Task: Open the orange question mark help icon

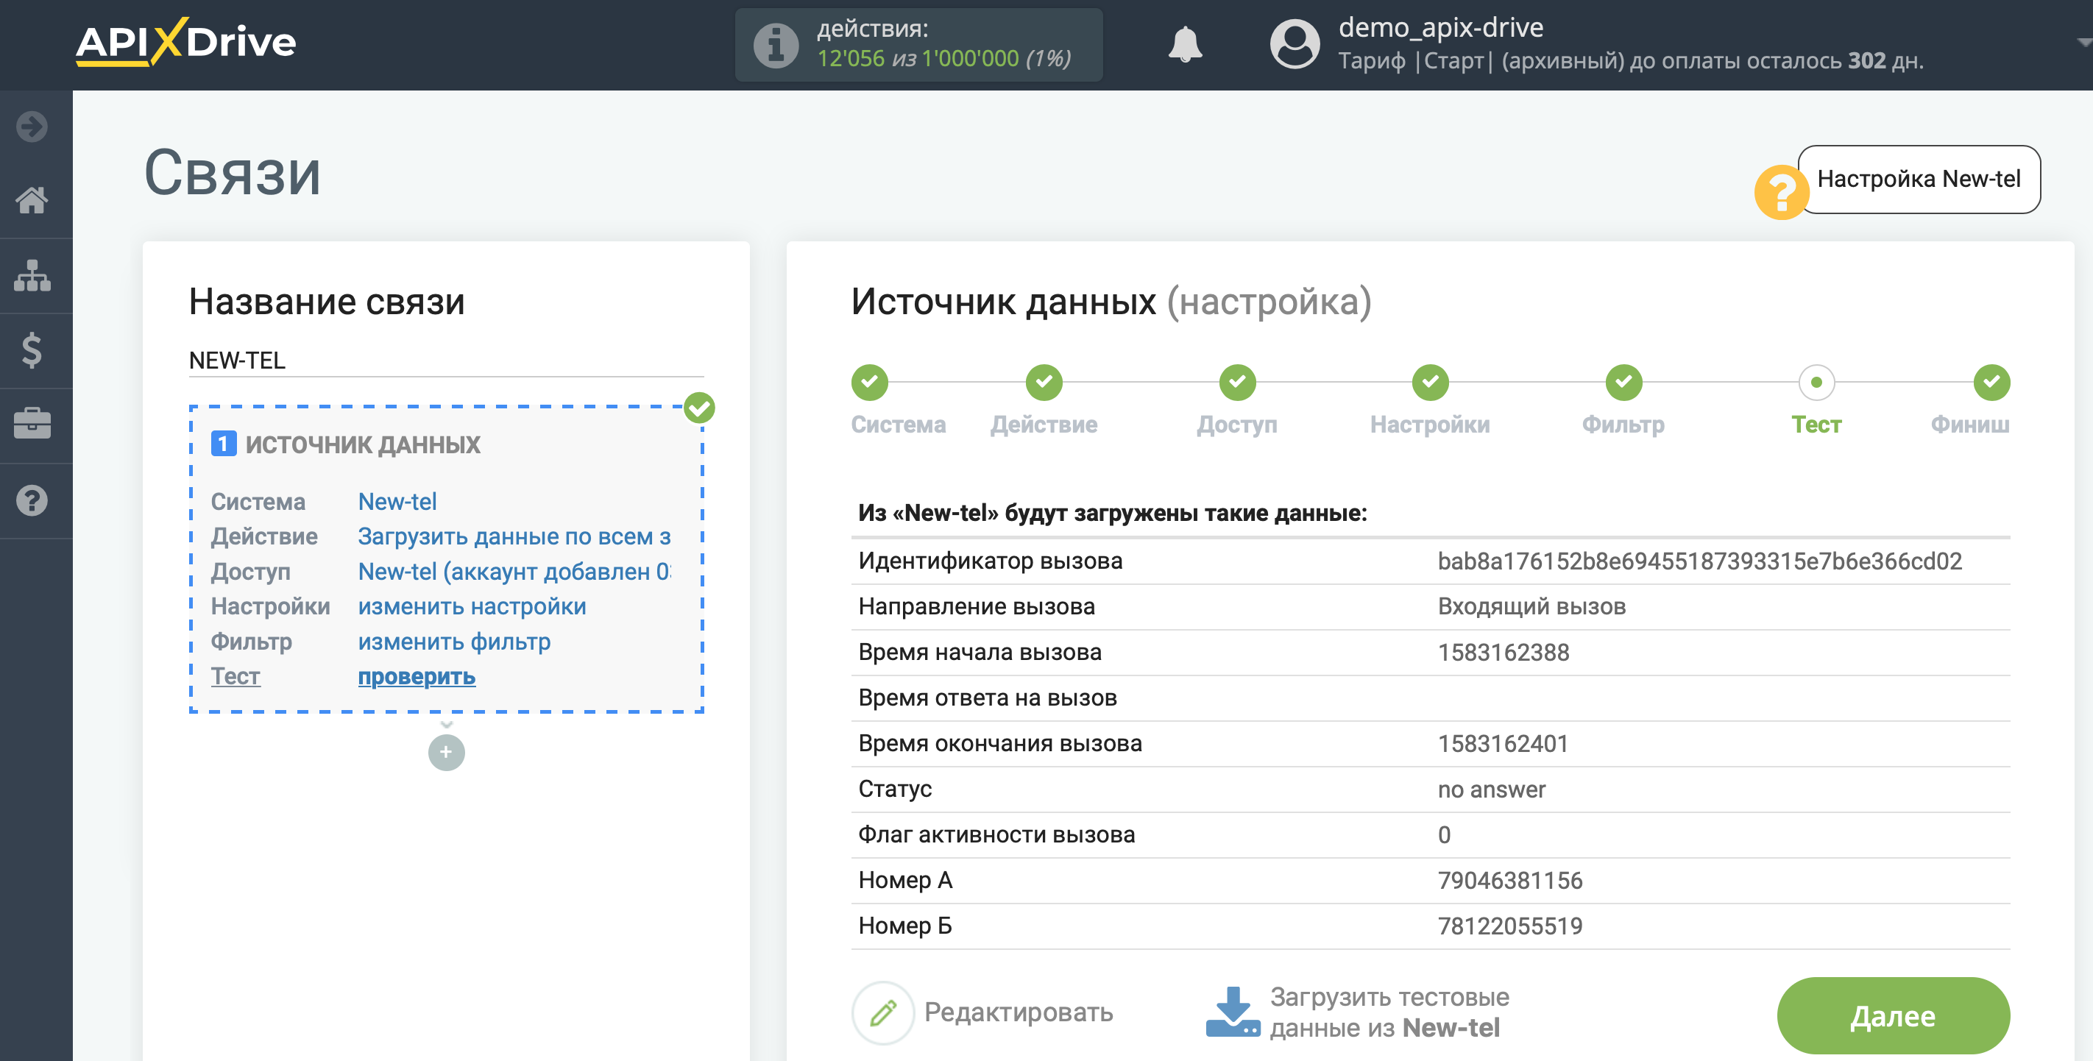Action: click(x=1781, y=193)
